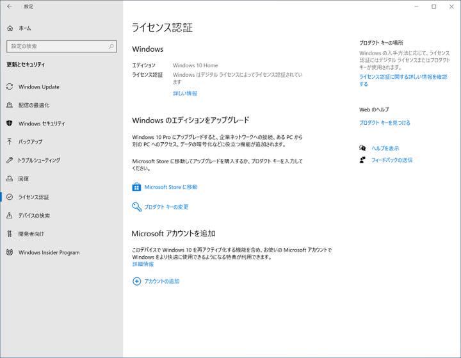Image resolution: width=461 pixels, height=358 pixels.
Task: Click the Windows セキュリティ shield icon
Action: coord(10,123)
